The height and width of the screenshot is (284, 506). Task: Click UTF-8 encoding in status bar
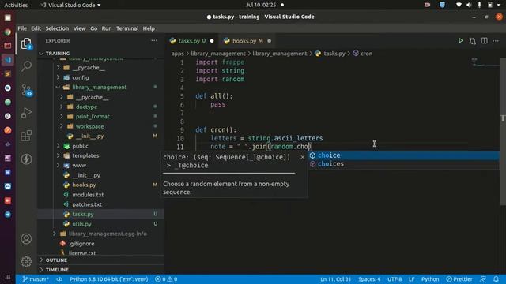(395, 279)
